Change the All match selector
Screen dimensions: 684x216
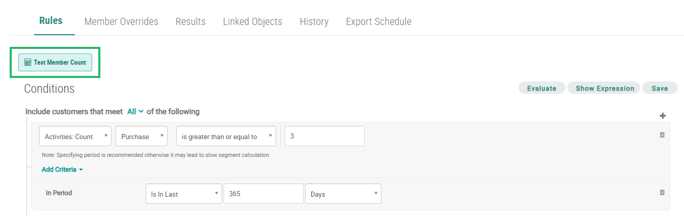135,112
